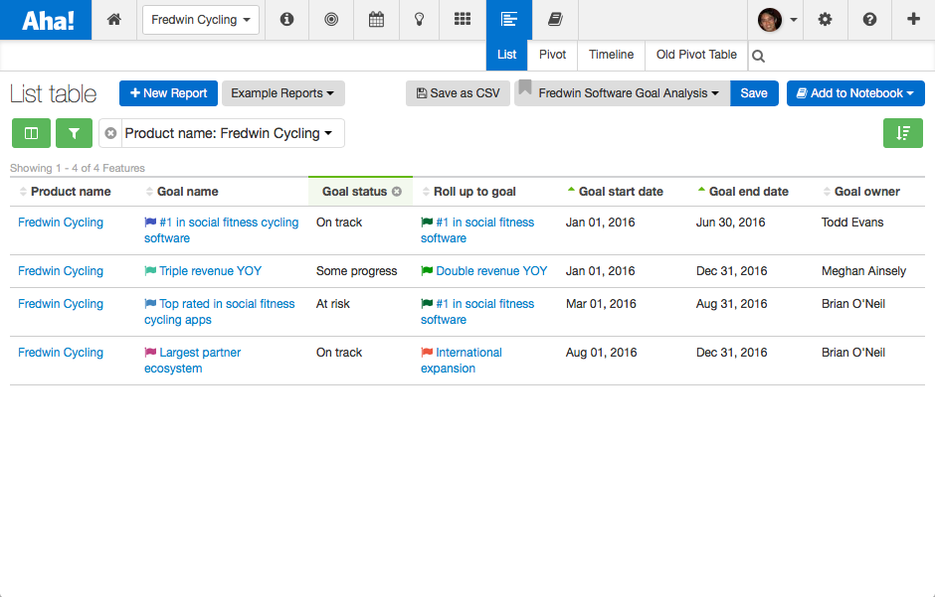Click the bookmark icon beside report name

point(525,87)
